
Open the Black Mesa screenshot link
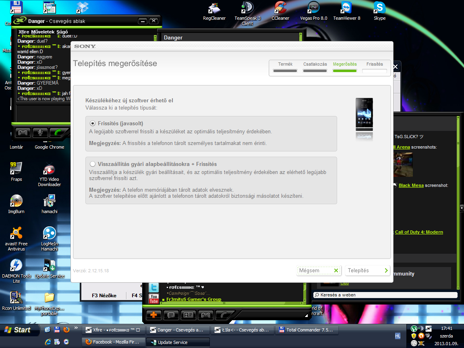point(411,185)
